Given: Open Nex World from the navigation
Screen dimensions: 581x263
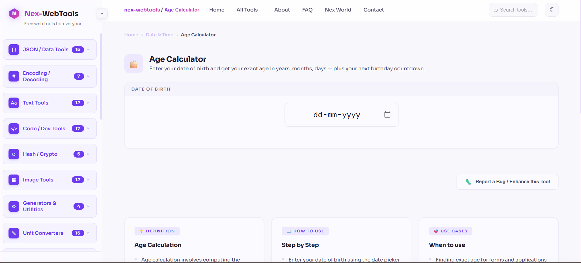Looking at the screenshot, I should tap(338, 10).
